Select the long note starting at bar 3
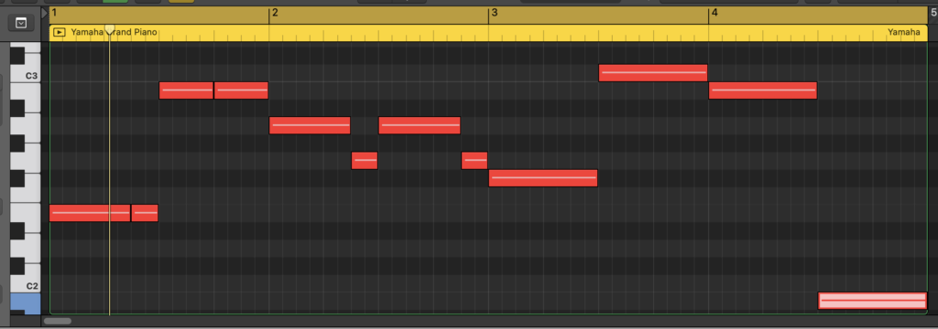Viewport: 938px width, 329px height. (543, 178)
